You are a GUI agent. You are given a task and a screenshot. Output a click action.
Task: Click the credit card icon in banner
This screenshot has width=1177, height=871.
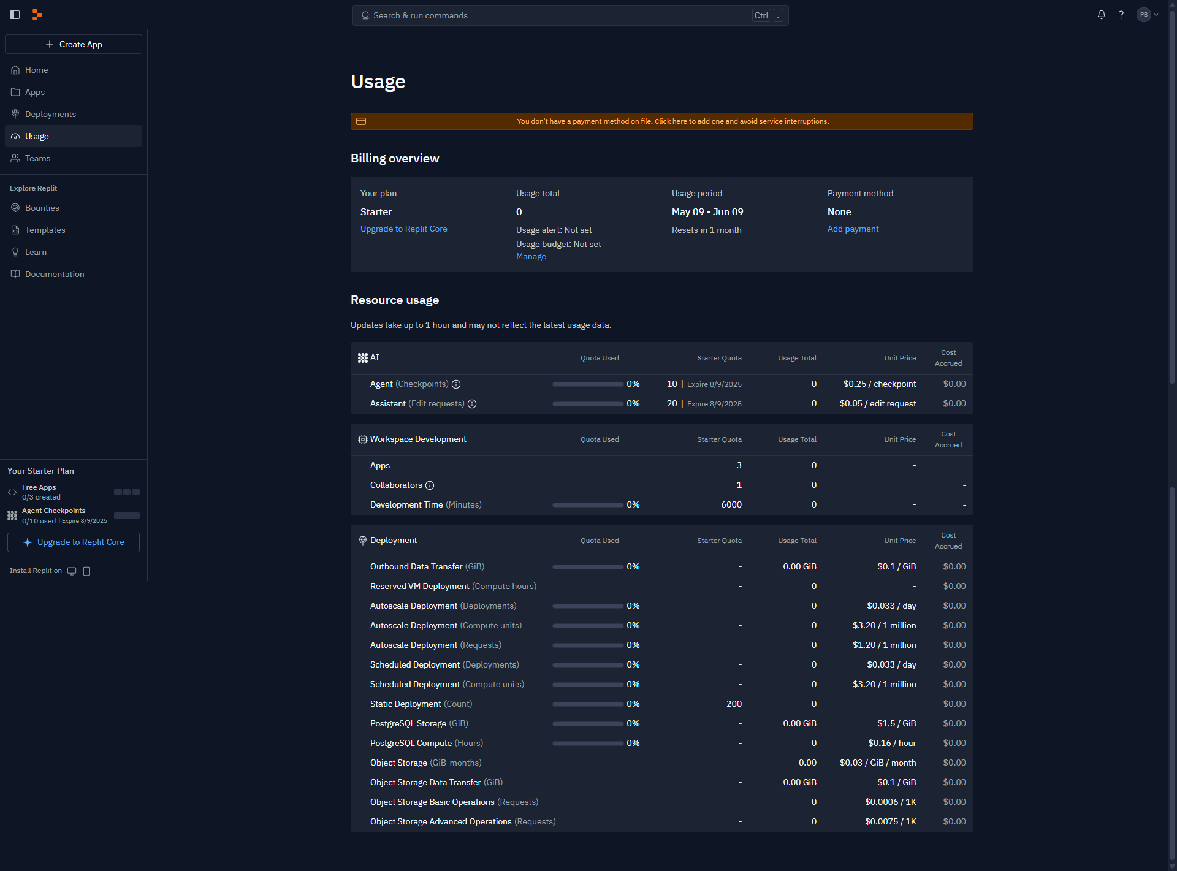(361, 121)
